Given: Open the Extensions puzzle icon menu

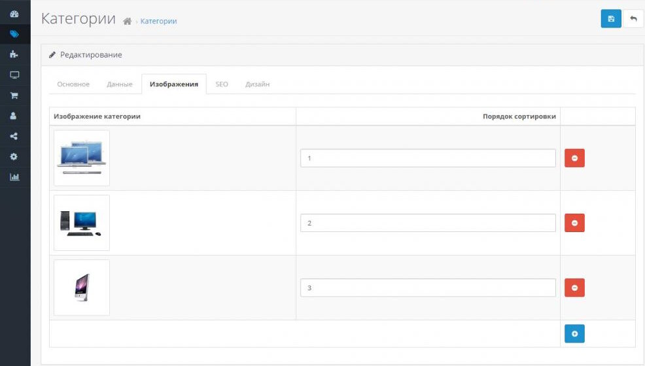Looking at the screenshot, I should (x=14, y=54).
